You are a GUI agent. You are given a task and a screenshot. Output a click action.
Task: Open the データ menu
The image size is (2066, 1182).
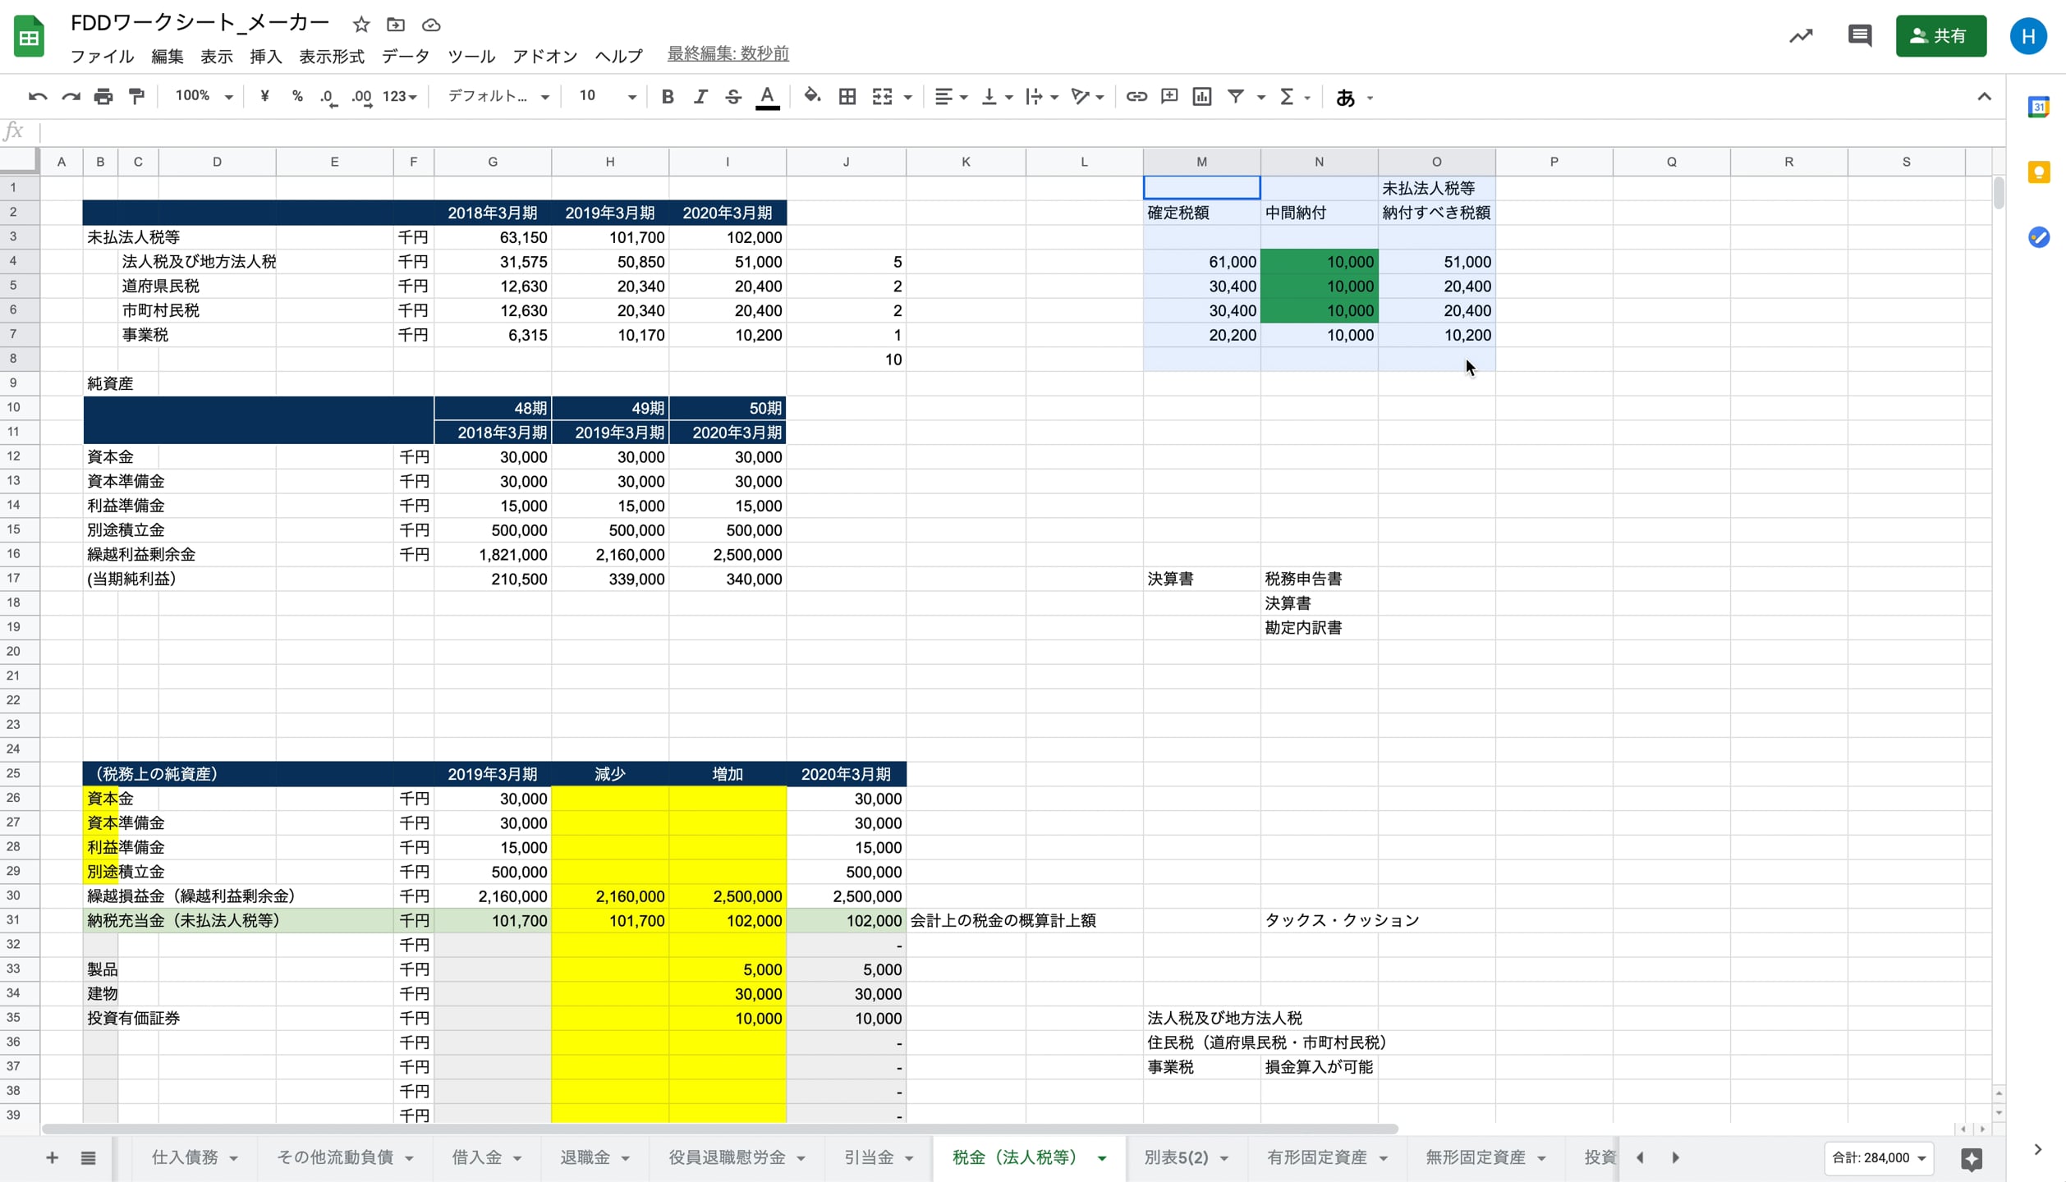405,56
